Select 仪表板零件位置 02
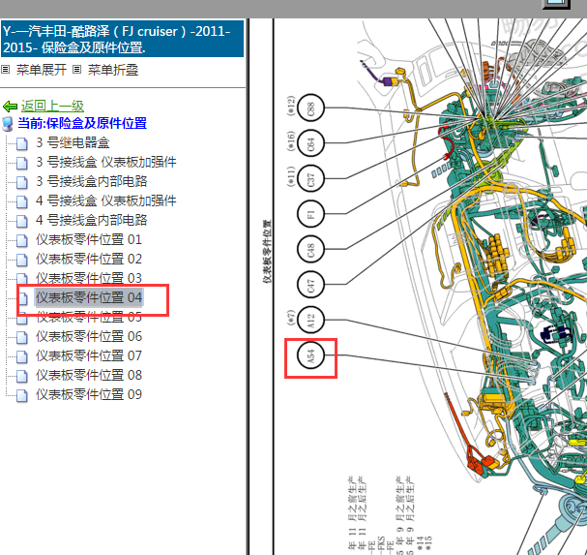The width and height of the screenshot is (587, 555). pos(89,260)
